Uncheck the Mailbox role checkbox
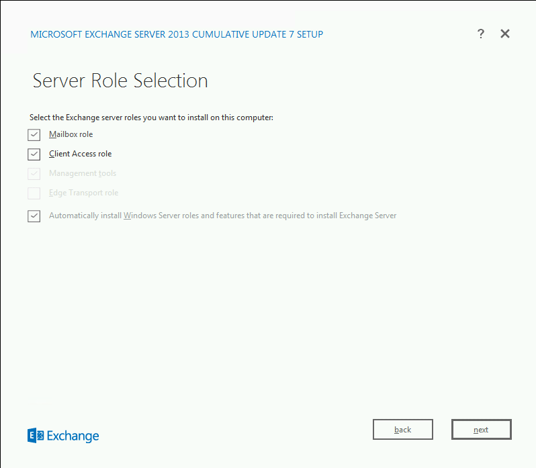This screenshot has height=468, width=536. [34, 134]
